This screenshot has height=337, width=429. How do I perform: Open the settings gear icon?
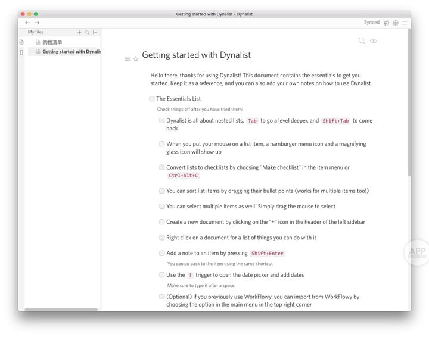click(396, 23)
